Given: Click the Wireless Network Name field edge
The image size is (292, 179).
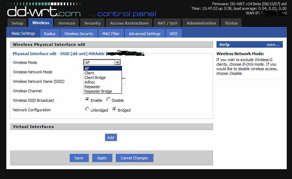Looking at the screenshot, I should [x=124, y=81].
